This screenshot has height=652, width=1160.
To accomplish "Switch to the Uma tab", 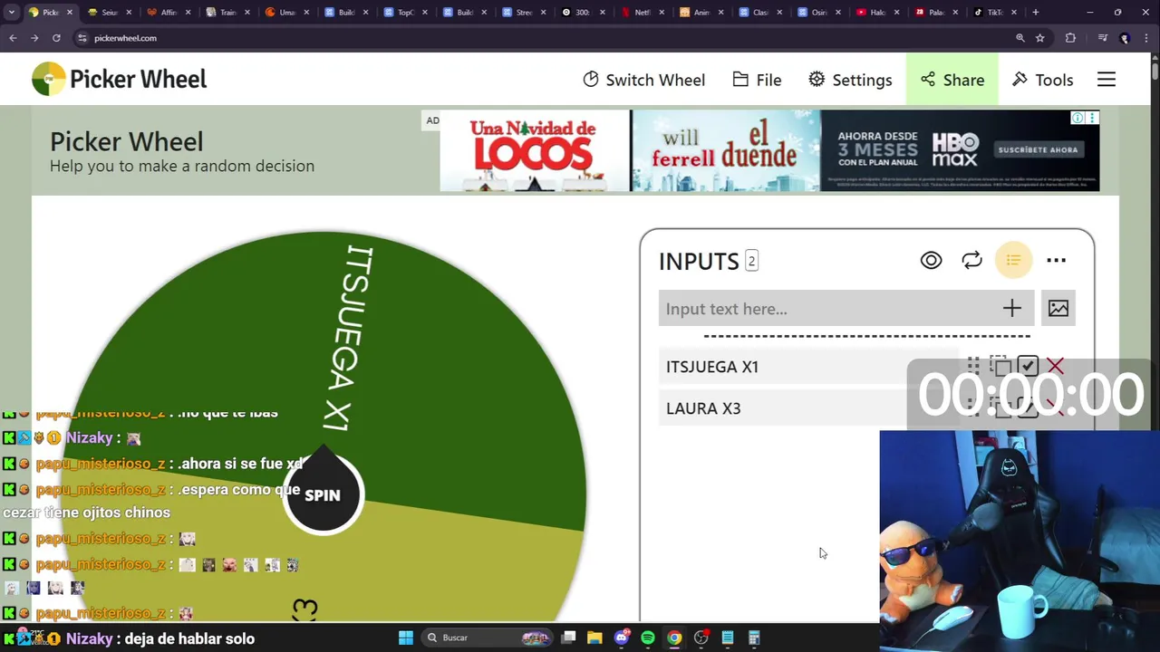I will pos(287,13).
